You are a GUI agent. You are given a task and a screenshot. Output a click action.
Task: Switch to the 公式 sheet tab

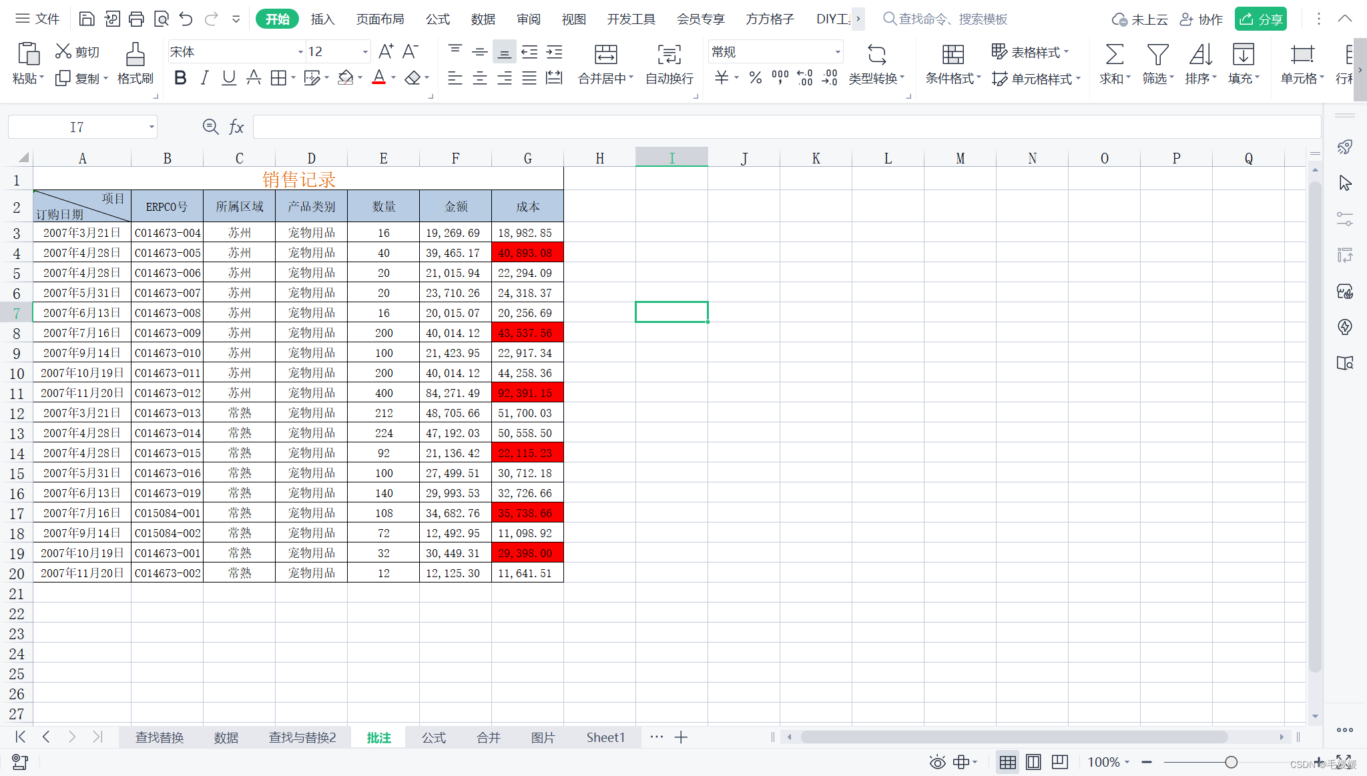433,737
